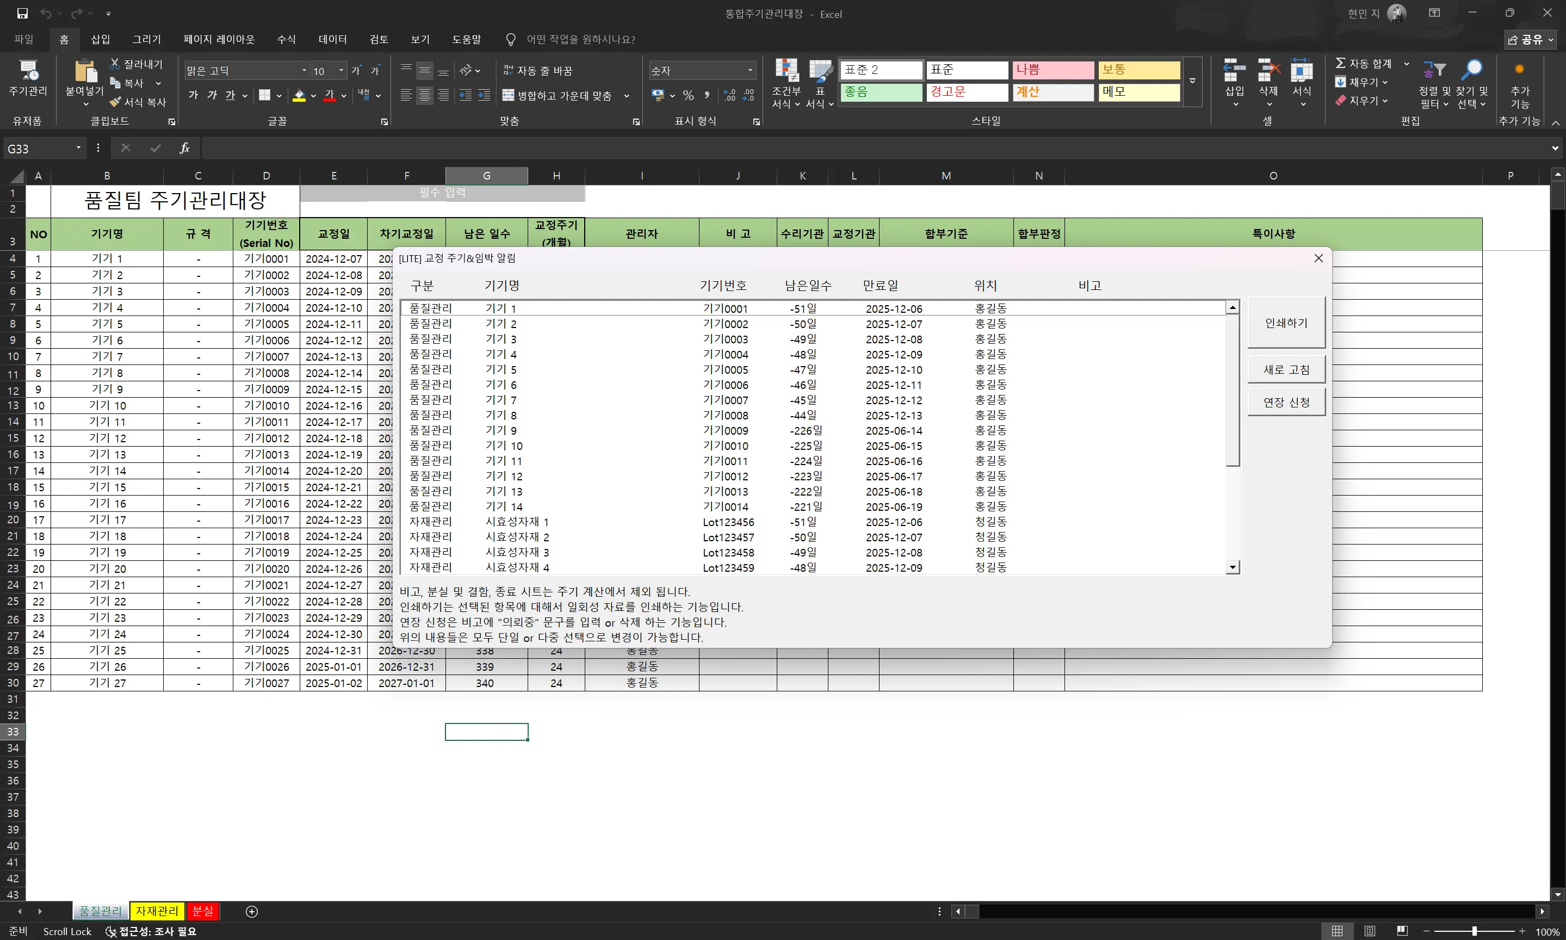Click the 추가 기능 icon
This screenshot has width=1566, height=940.
1519,70
